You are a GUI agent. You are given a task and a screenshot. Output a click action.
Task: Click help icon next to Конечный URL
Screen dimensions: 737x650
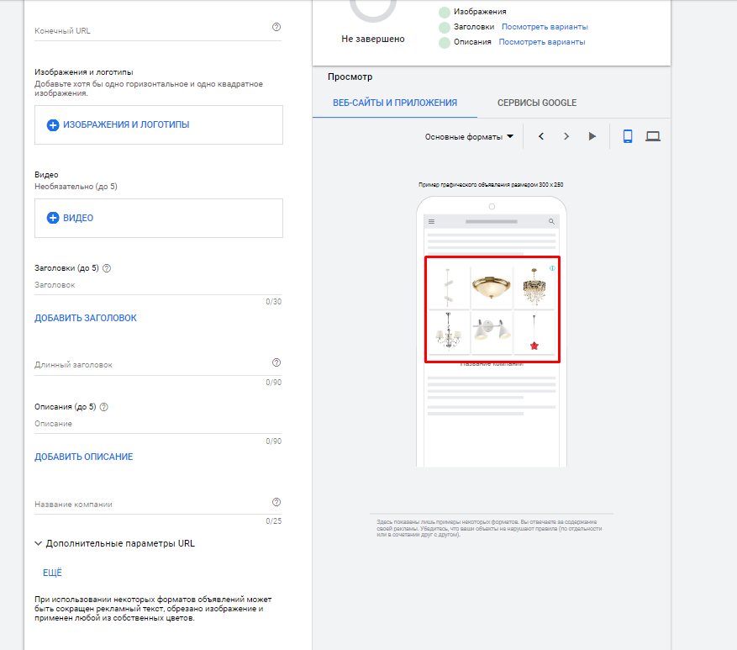pyautogui.click(x=276, y=28)
